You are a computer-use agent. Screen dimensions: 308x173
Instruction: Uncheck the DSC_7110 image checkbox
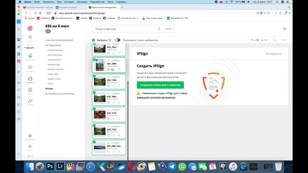(94, 109)
